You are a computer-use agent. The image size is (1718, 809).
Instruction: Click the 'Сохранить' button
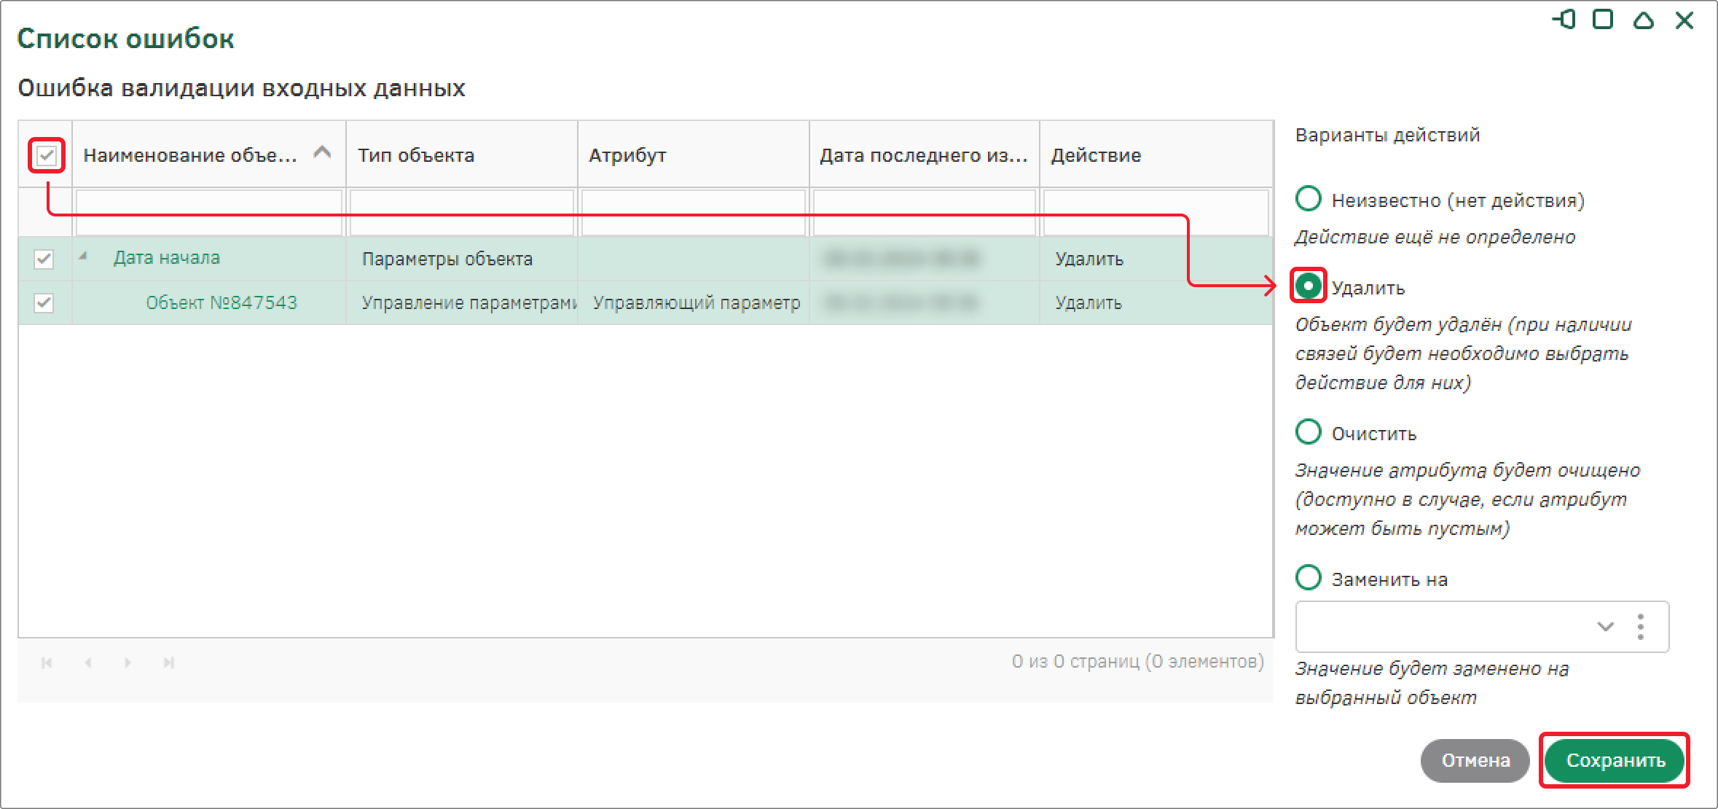1615,761
